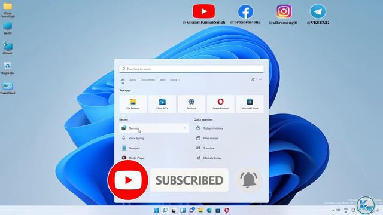This screenshot has width=383, height=215.
Task: Switch to the Apps search tab
Action: pos(133,80)
